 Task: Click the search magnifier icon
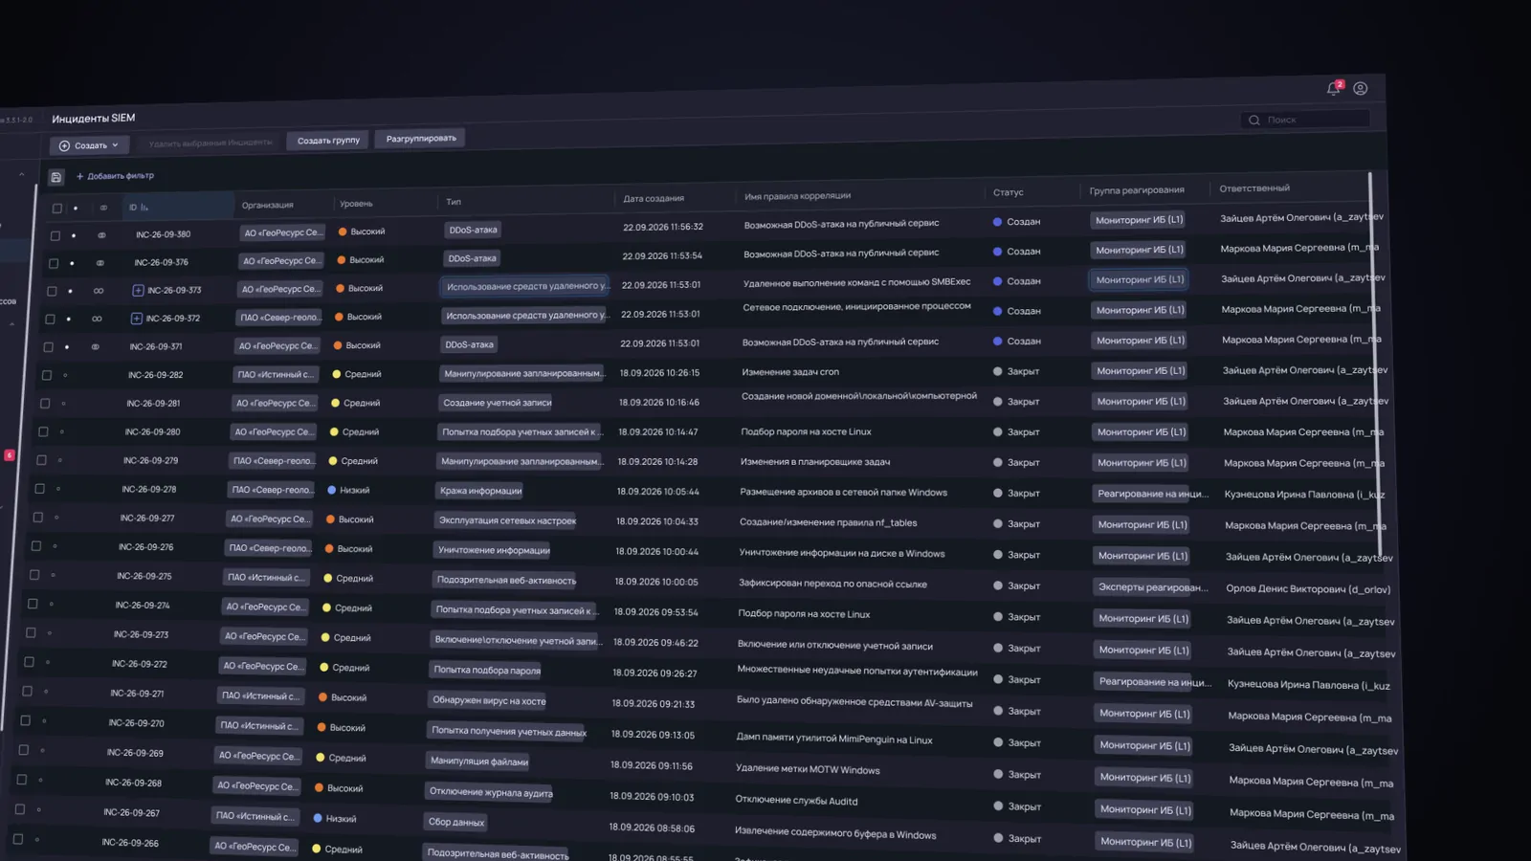[1254, 121]
